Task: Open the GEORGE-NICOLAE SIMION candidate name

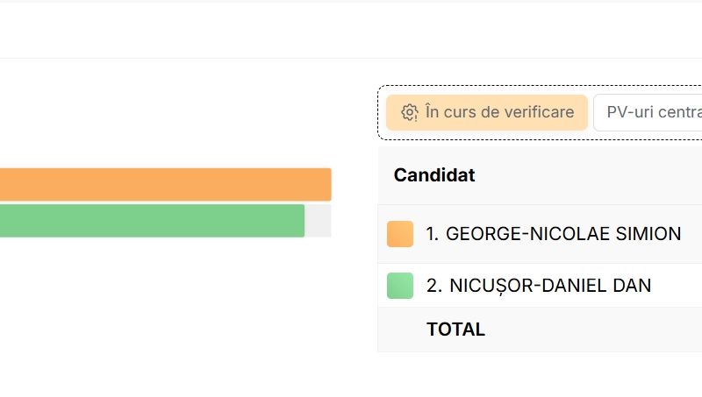Action: (563, 234)
